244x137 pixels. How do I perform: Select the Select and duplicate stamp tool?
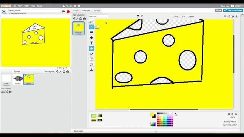[91, 70]
